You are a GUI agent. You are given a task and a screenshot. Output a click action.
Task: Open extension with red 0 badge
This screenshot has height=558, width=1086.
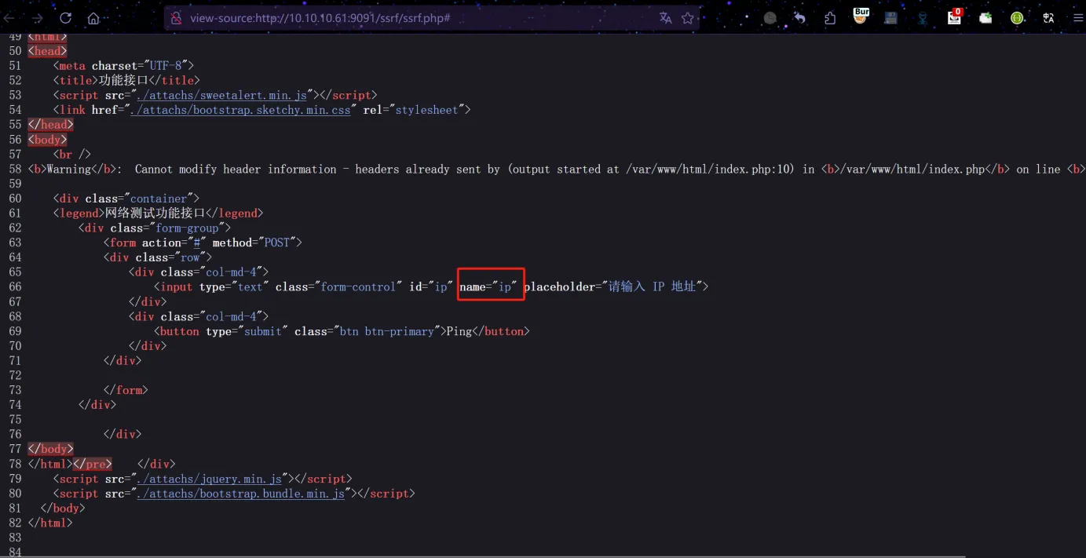[x=954, y=16]
